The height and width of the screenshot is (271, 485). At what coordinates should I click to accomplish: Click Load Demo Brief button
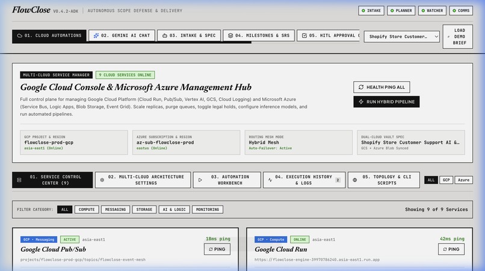458,37
